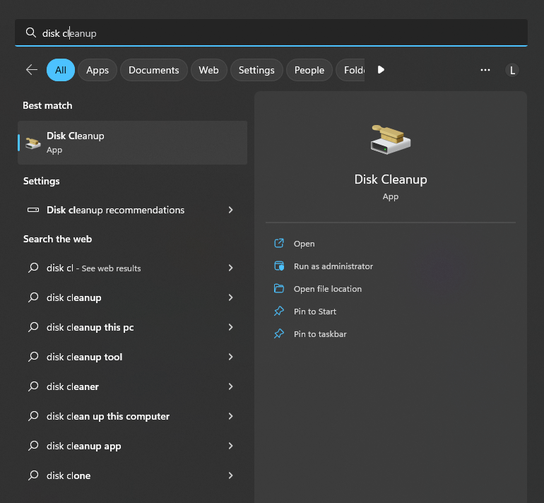Select 'disk cleanup app' suggestion text
This screenshot has width=544, height=503.
83,446
